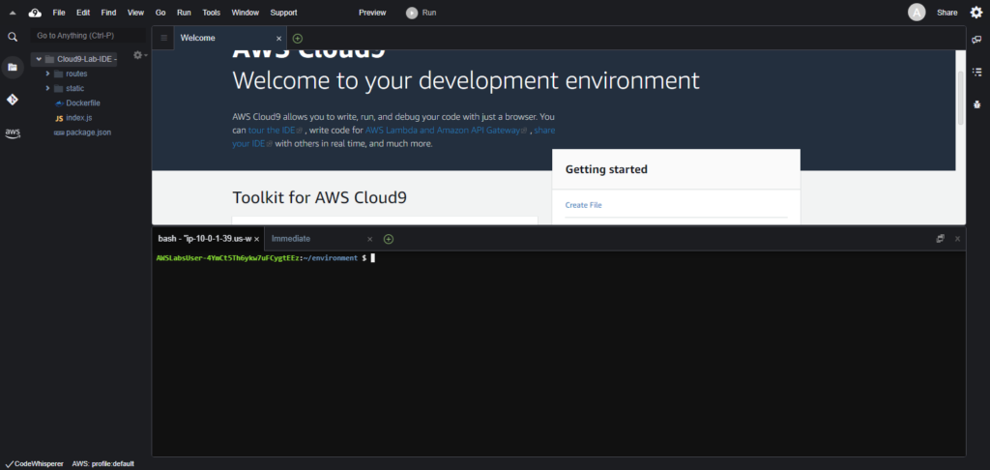990x470 pixels.
Task: Click CodeWhisperer in the status bar
Action: (34, 463)
